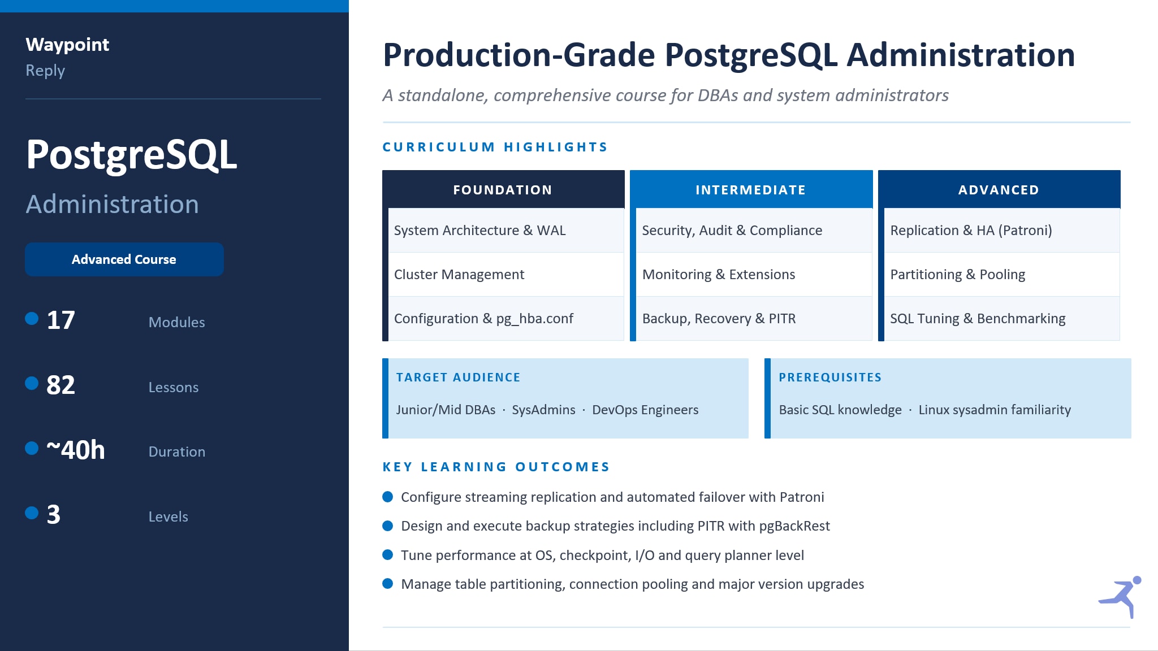Select the Foundation column header
The image size is (1158, 651).
(503, 190)
